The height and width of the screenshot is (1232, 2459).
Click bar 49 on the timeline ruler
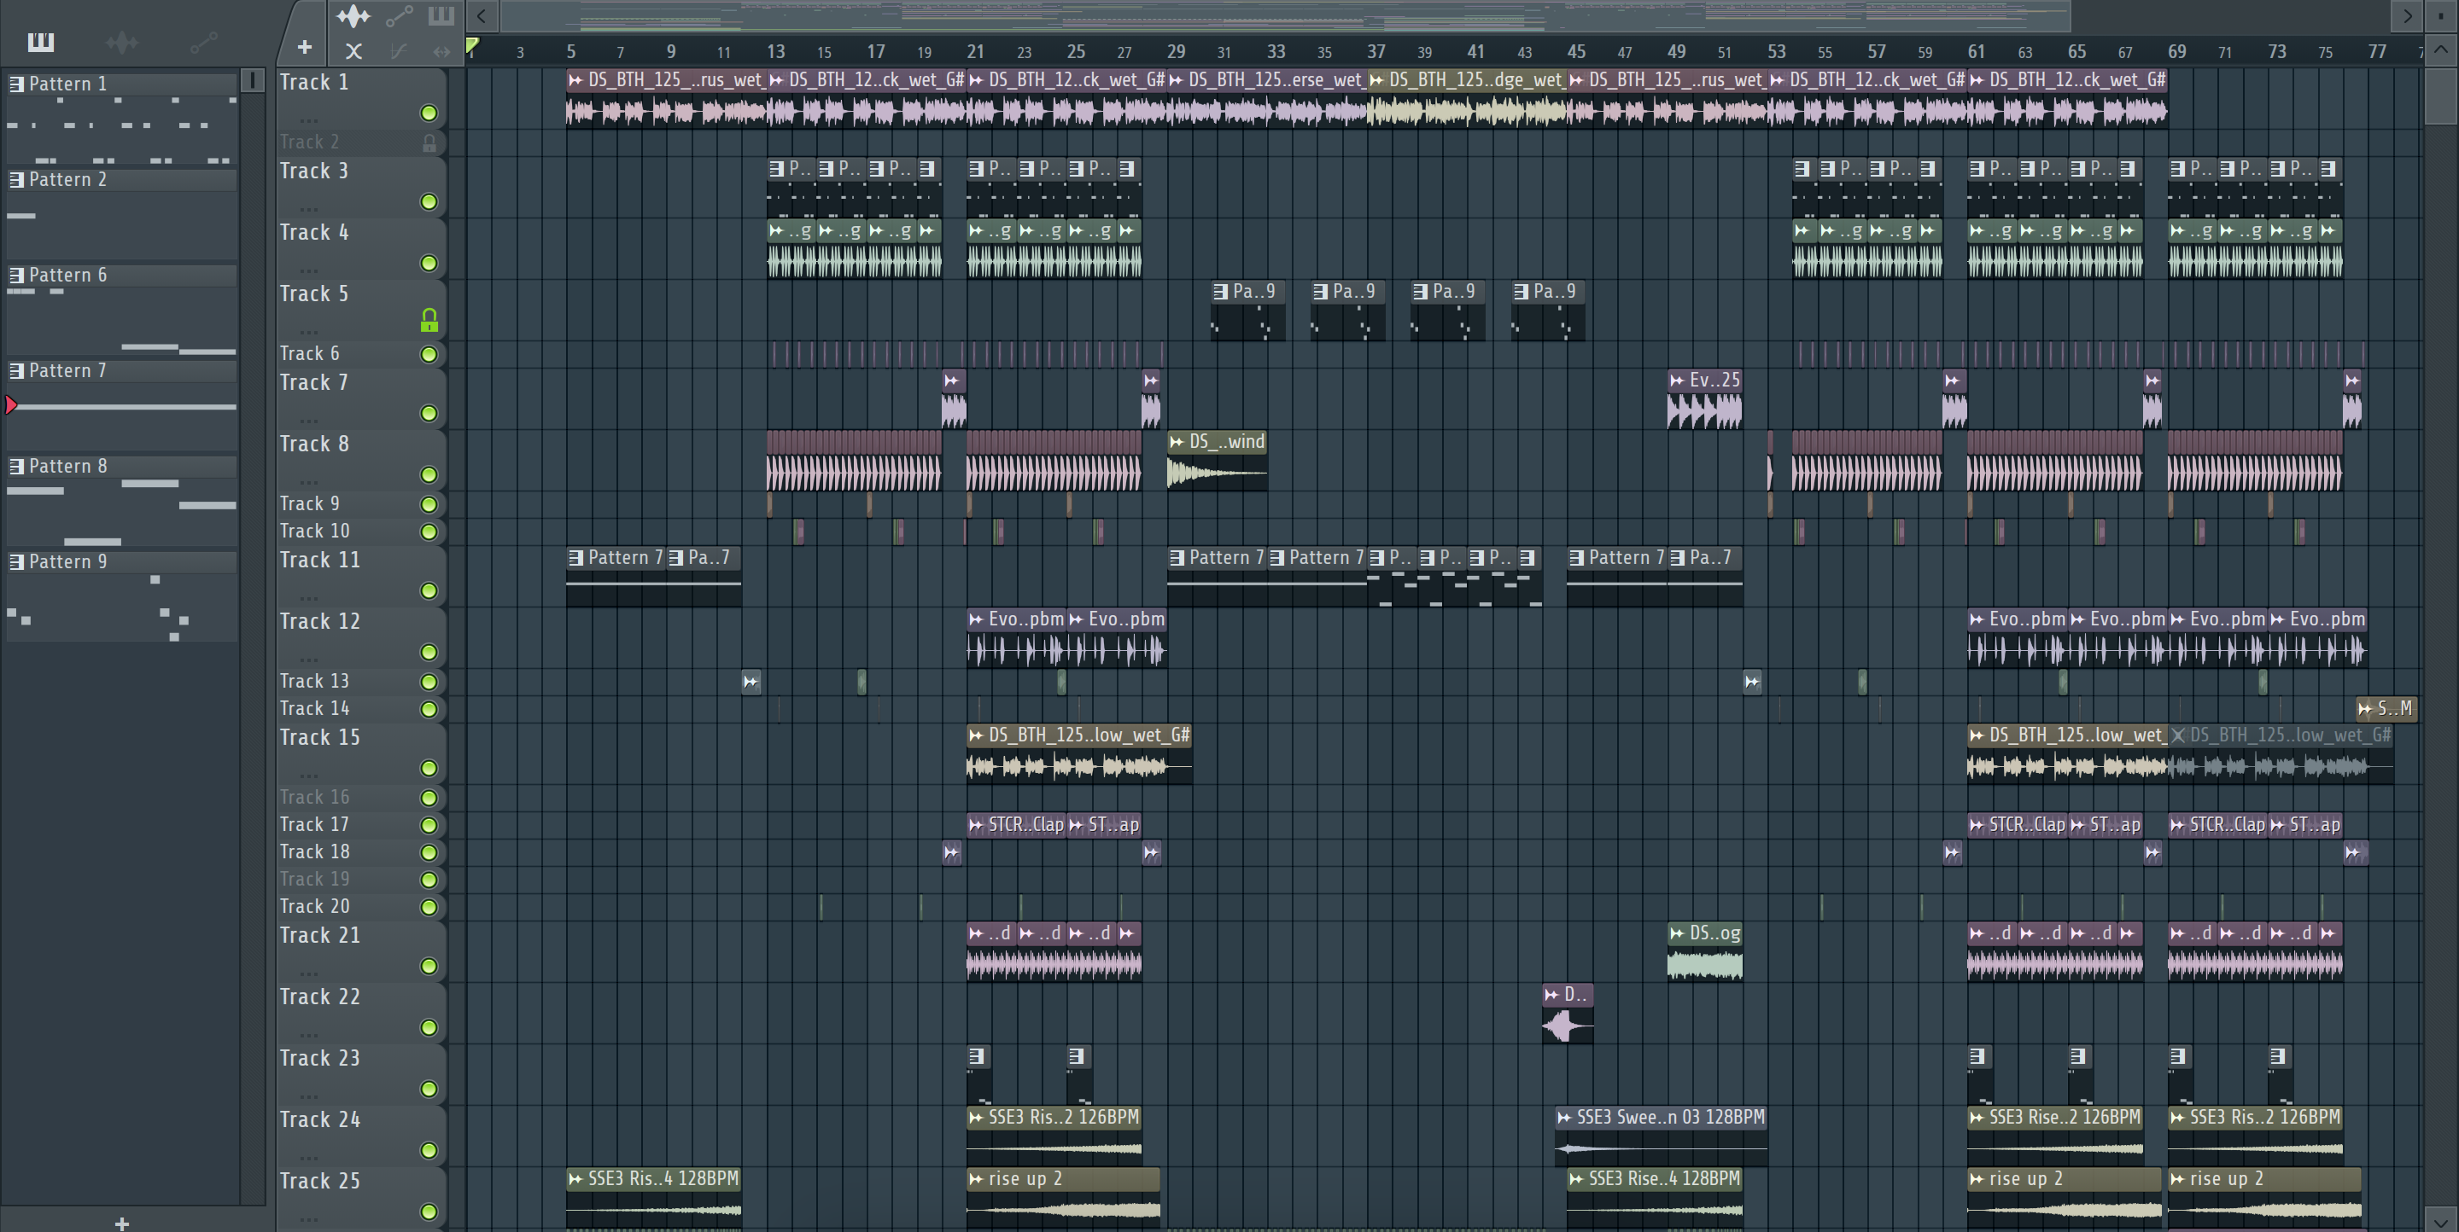point(1676,50)
